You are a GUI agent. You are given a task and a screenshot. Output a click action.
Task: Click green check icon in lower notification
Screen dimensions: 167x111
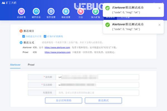pos(107,25)
